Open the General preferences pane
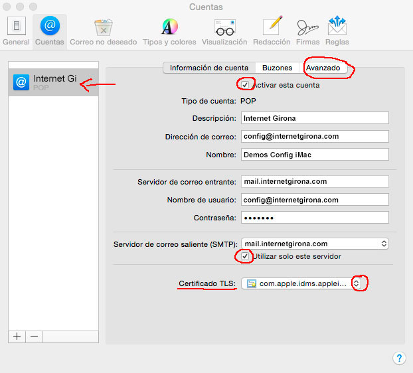413x373 pixels. click(x=16, y=31)
